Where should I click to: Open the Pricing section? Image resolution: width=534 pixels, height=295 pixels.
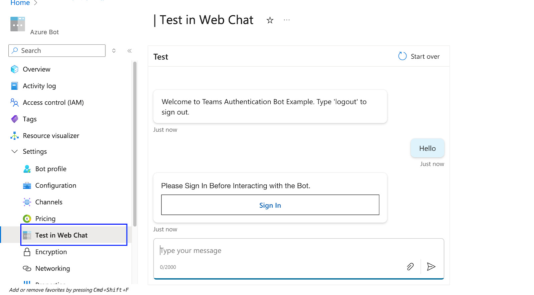[x=45, y=218]
